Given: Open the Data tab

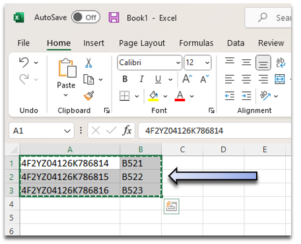Looking at the screenshot, I should pos(236,43).
